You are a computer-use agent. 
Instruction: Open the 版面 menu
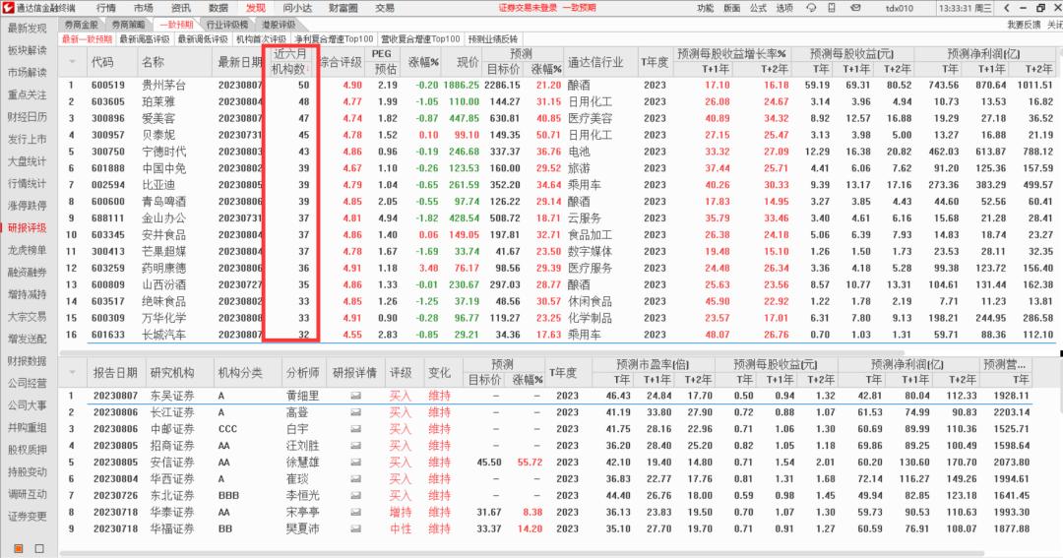732,8
